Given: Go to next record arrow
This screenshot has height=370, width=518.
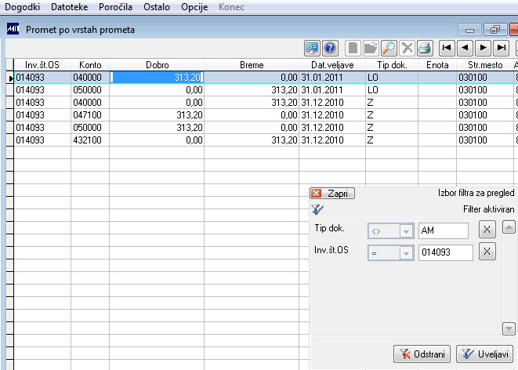Looking at the screenshot, I should click(x=483, y=49).
